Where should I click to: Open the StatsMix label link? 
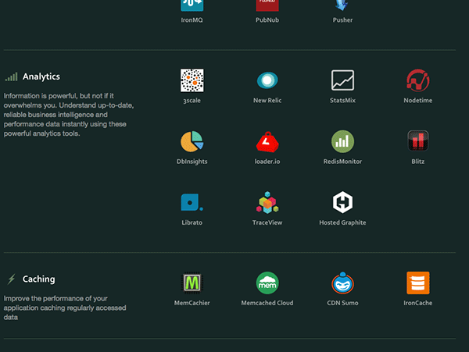click(x=342, y=101)
